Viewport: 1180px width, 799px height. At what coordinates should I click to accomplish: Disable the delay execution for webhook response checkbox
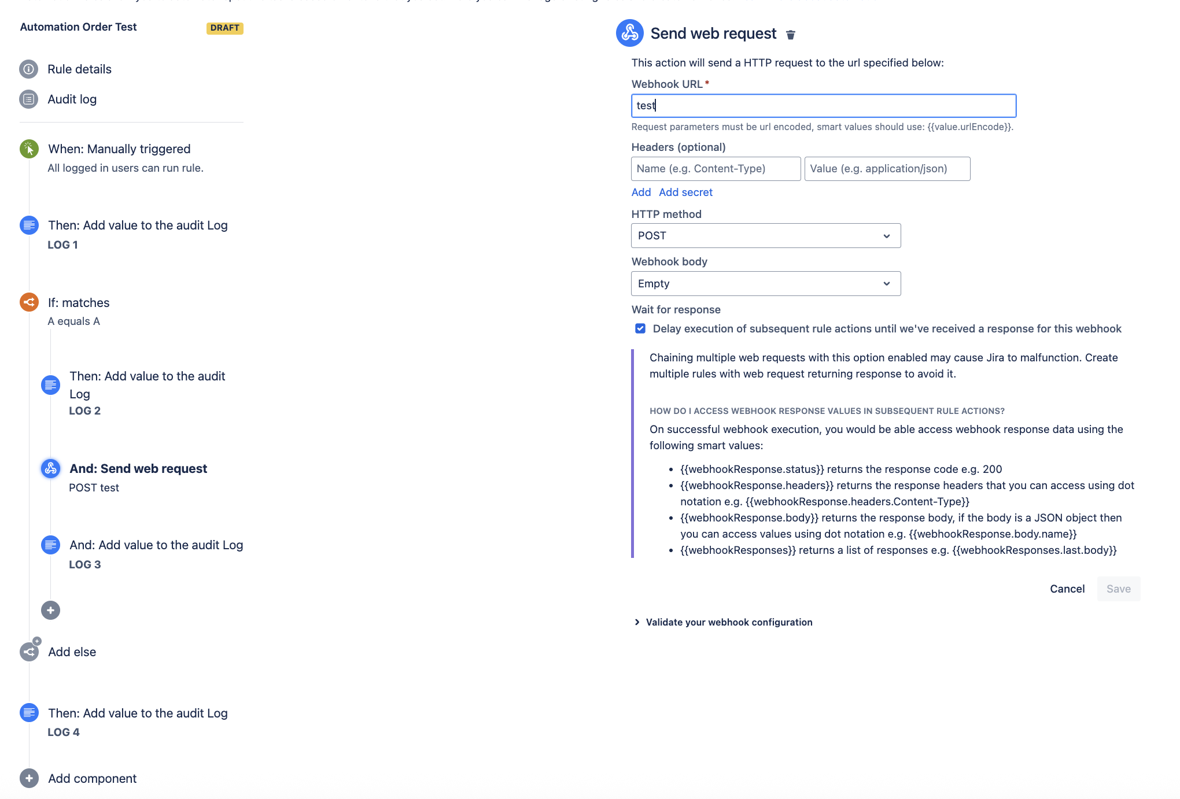tap(640, 328)
